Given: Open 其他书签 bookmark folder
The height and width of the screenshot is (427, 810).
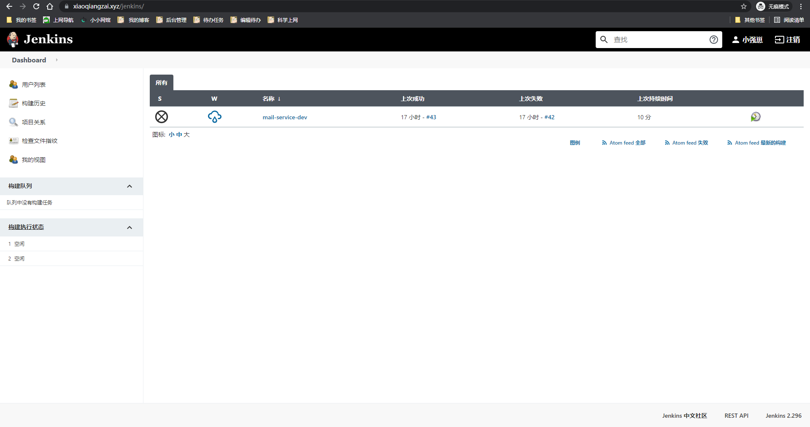Looking at the screenshot, I should [x=750, y=20].
